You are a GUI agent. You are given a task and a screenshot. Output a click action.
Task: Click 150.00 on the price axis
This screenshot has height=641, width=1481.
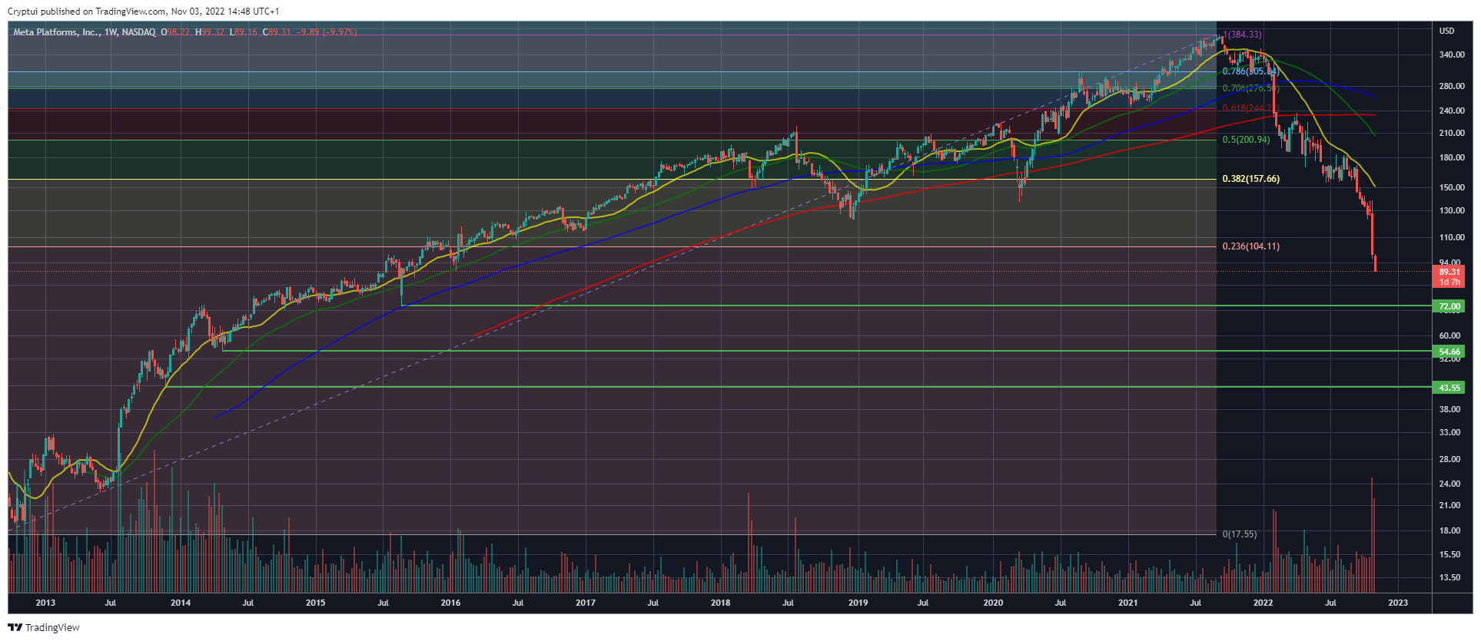[x=1451, y=187]
